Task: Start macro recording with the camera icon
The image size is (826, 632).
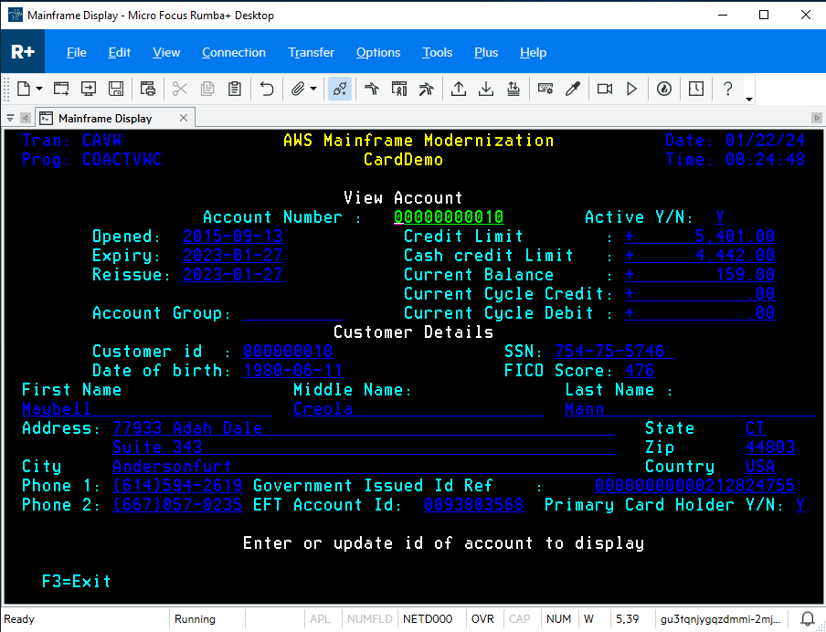Action: pyautogui.click(x=604, y=89)
